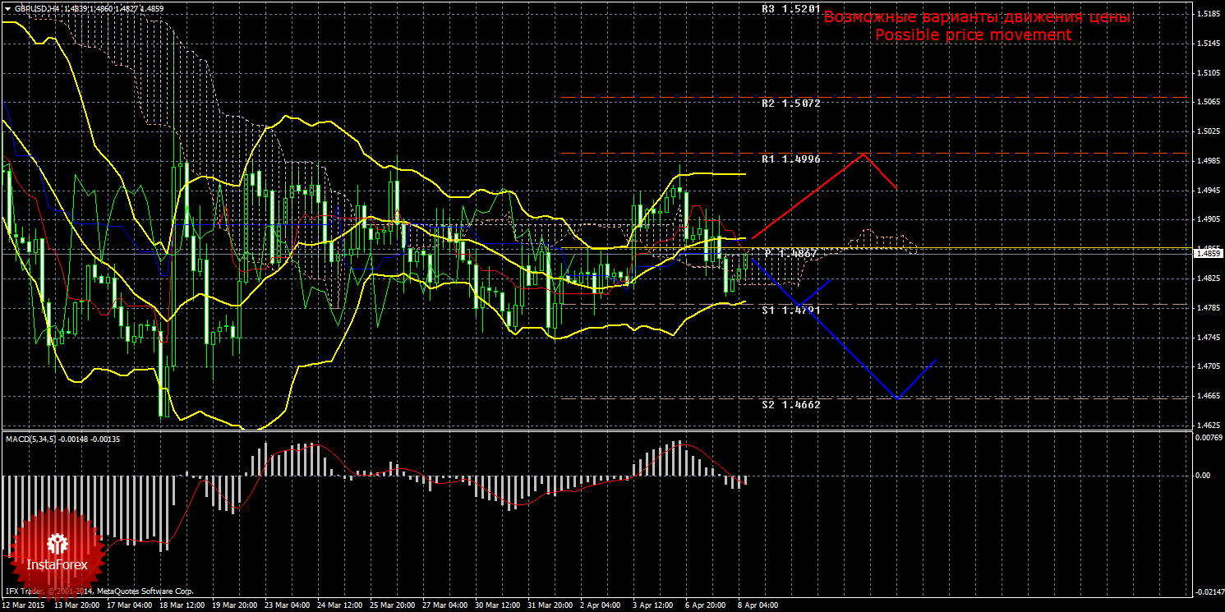The image size is (1225, 612).
Task: Select the 12 Mar 2015 date on time axis
Action: 25,605
